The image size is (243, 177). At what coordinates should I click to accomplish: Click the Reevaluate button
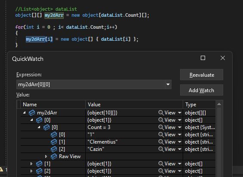click(202, 75)
